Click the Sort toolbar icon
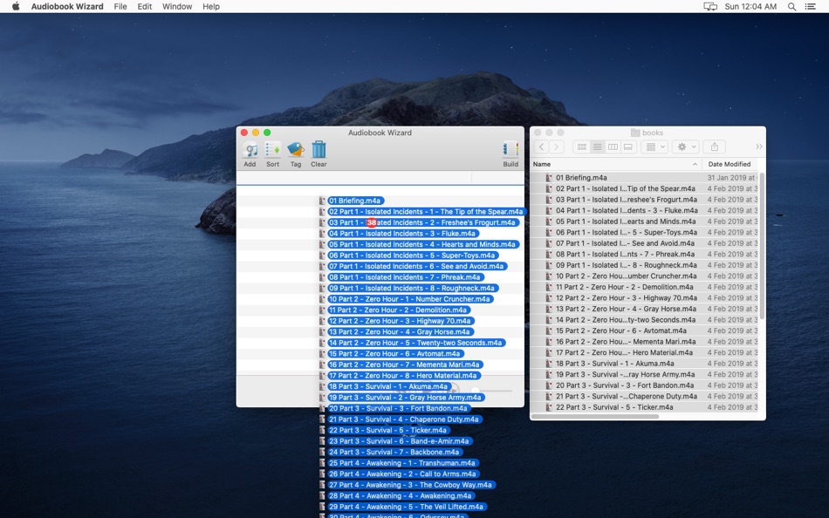Screen dimensions: 829x518 click(x=273, y=150)
